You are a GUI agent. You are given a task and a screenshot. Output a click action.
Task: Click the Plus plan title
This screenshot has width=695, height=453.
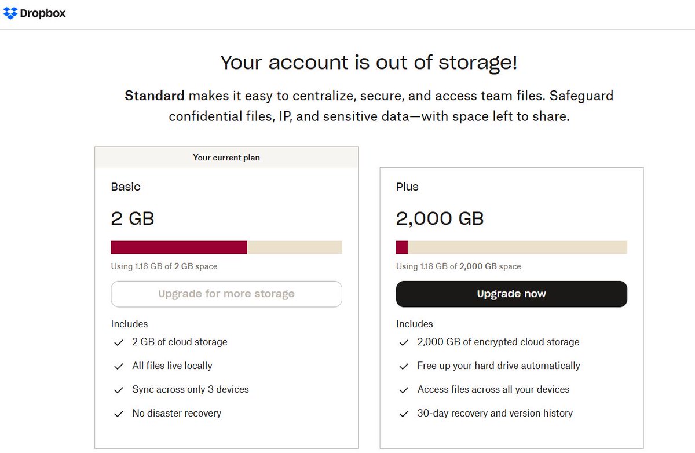407,187
